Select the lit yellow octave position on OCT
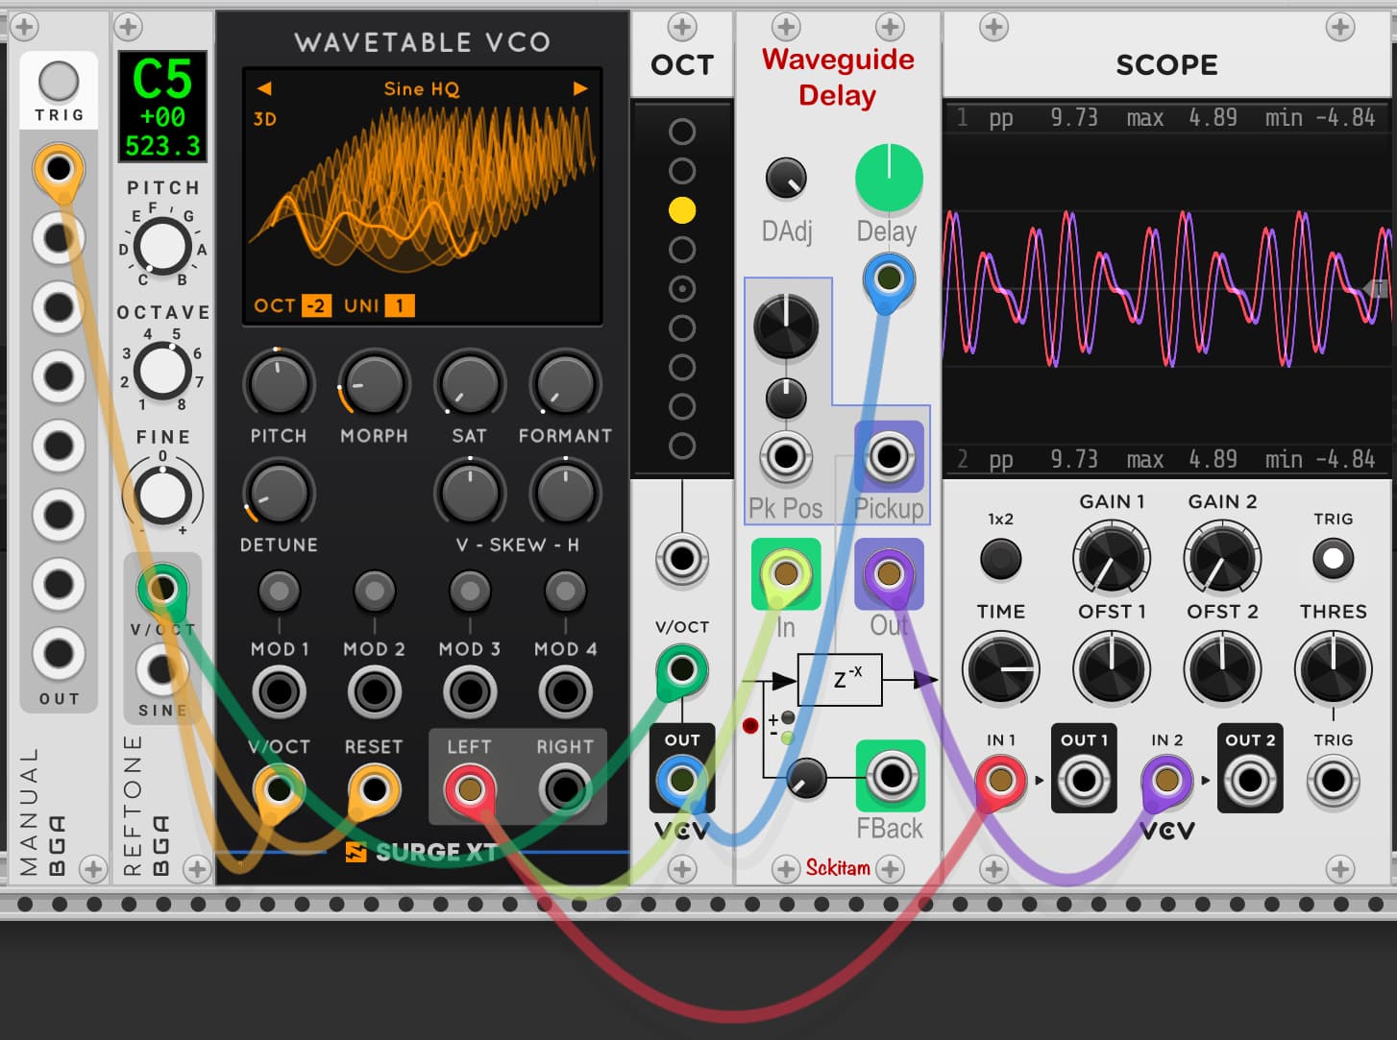This screenshot has width=1397, height=1040. point(682,210)
